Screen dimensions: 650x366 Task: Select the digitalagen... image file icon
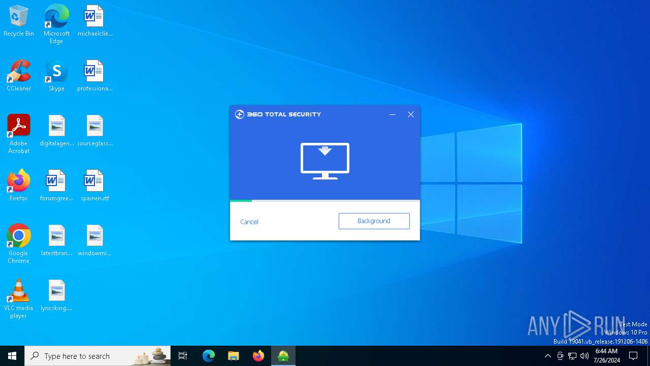click(x=56, y=131)
